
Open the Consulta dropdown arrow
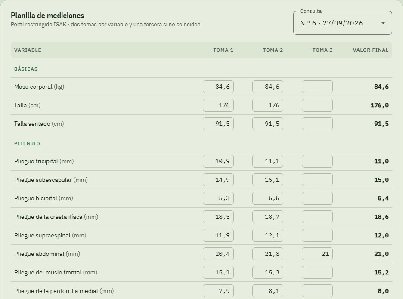click(x=383, y=23)
